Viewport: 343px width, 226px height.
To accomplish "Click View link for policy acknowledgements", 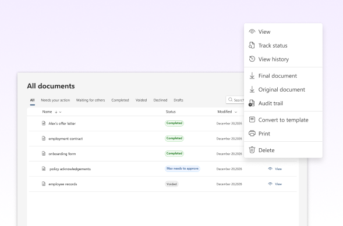I will (278, 169).
